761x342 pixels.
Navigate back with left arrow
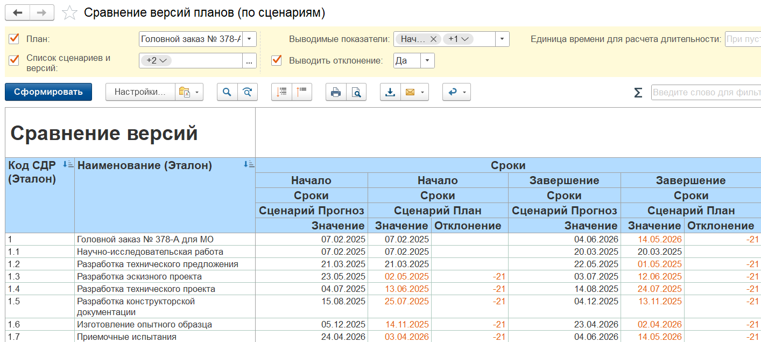(x=17, y=12)
